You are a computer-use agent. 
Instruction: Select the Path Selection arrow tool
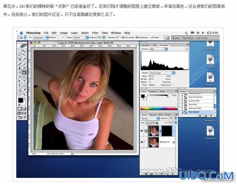(x=20, y=81)
